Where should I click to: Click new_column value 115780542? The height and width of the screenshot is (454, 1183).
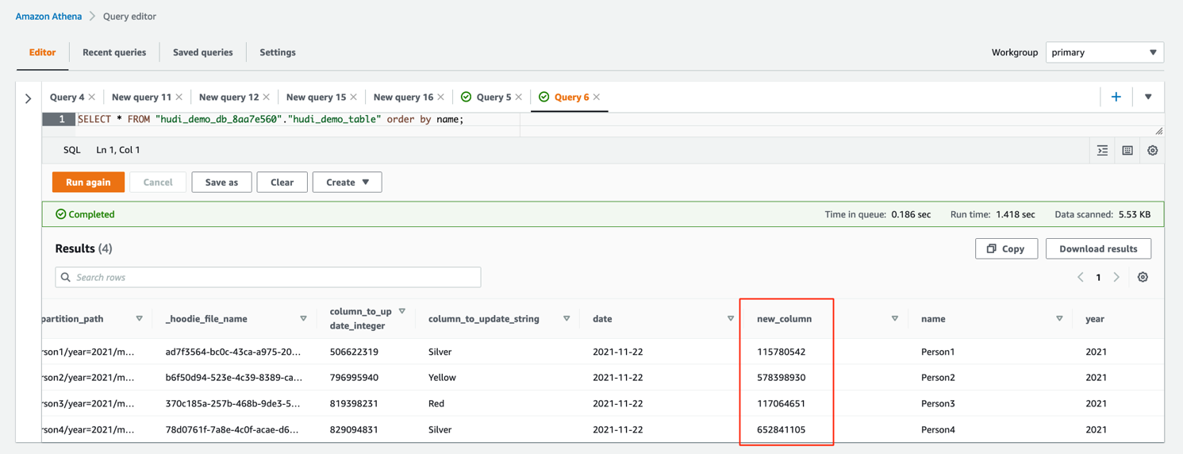click(781, 352)
